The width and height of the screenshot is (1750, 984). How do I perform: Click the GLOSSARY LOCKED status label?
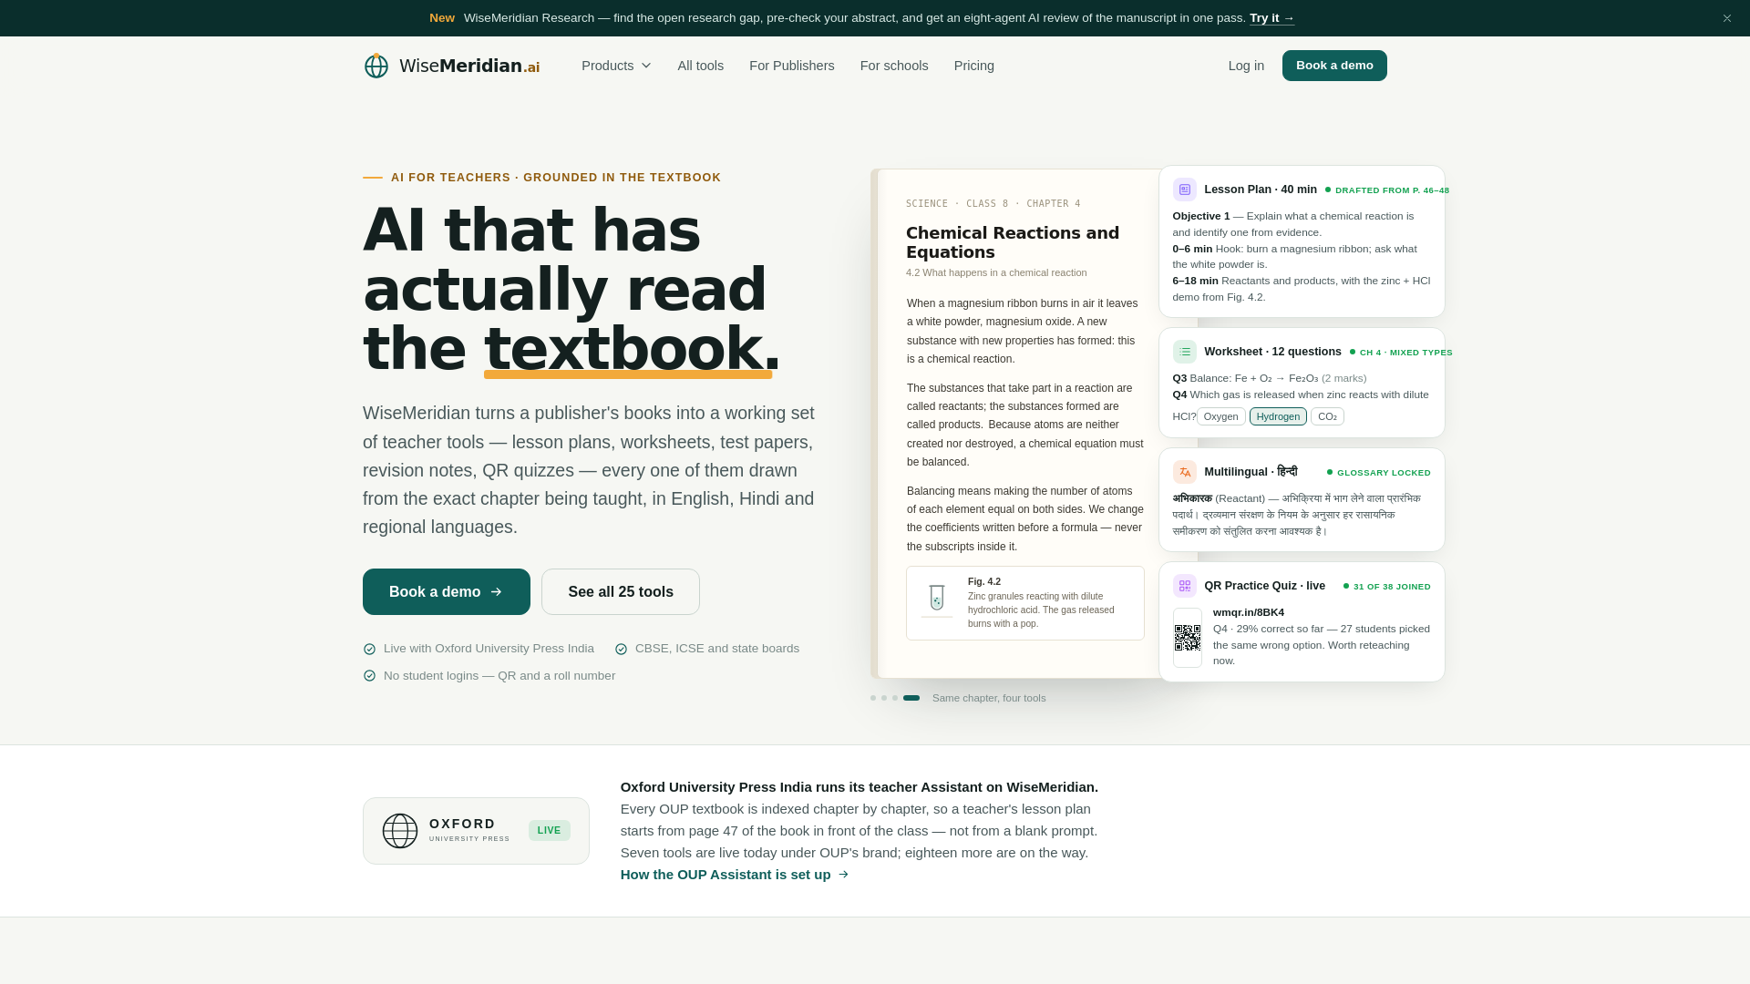(1379, 473)
